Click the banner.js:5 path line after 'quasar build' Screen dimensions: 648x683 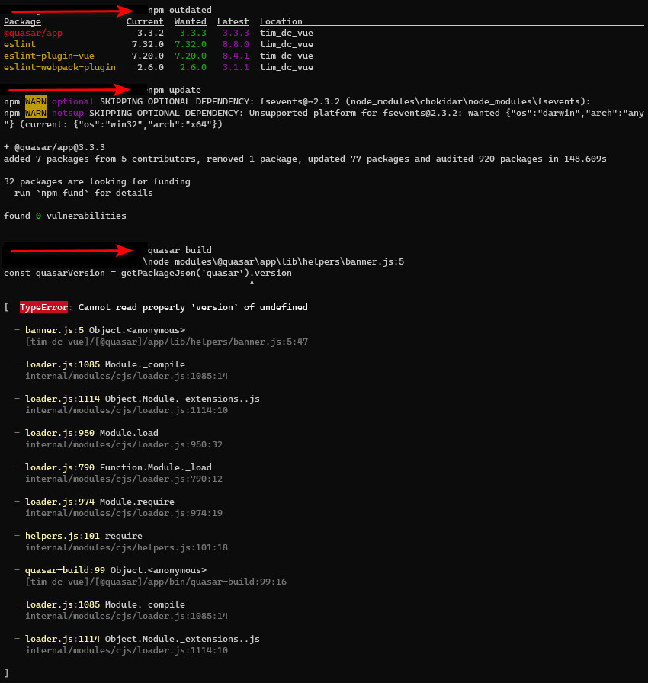point(274,261)
